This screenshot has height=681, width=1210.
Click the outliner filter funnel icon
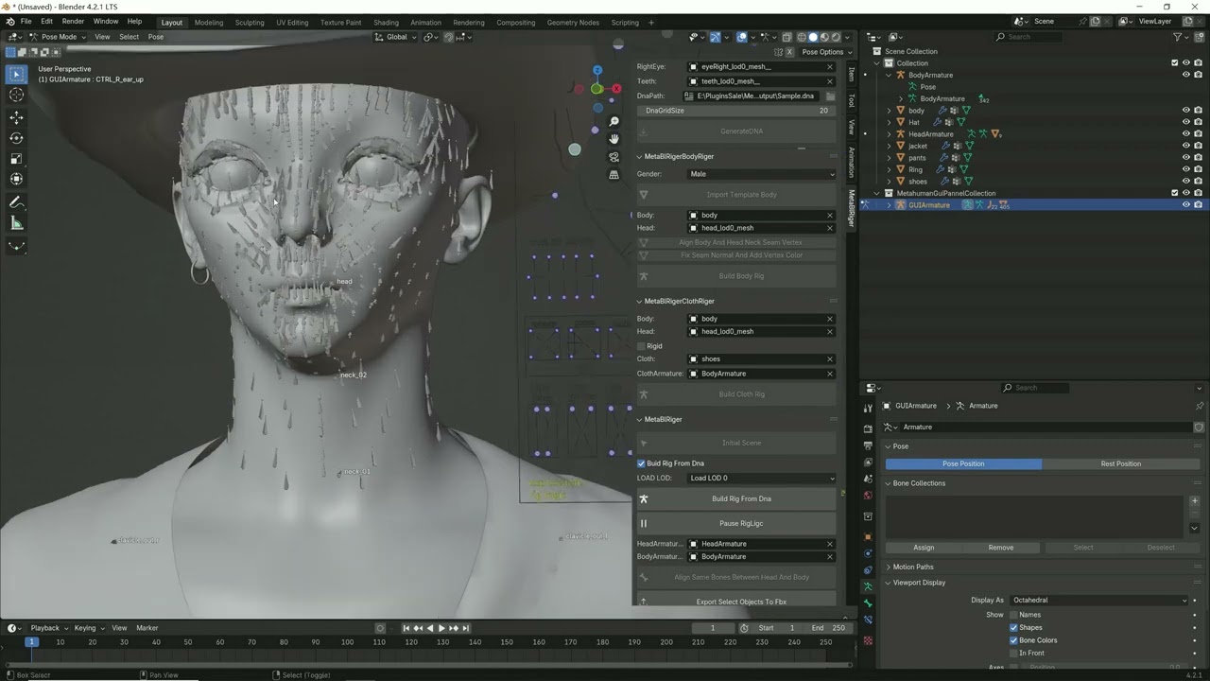(1178, 37)
